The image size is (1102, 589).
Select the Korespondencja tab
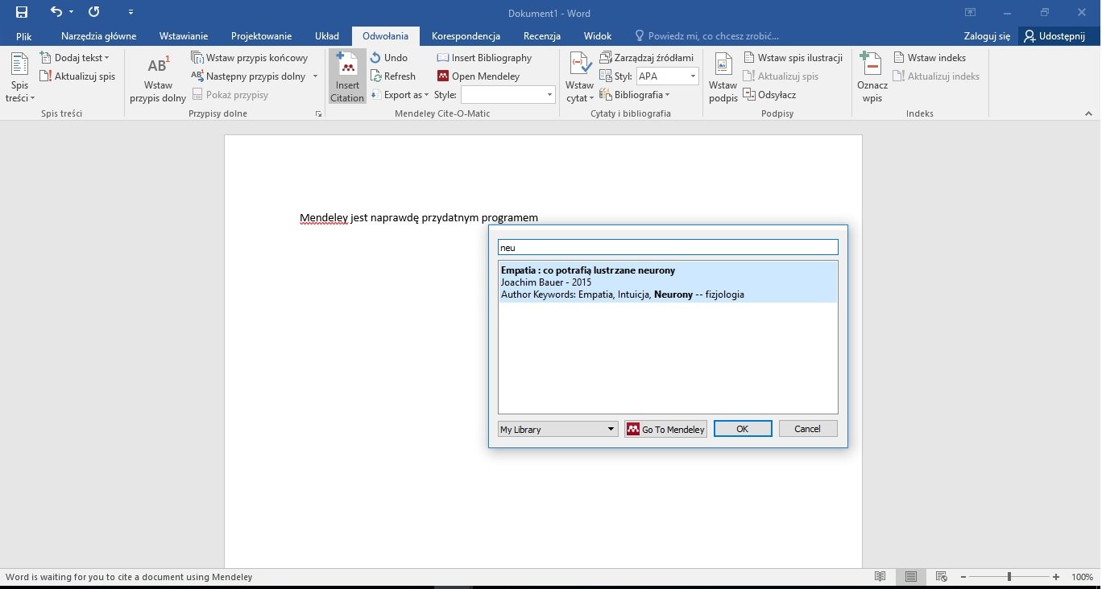466,36
